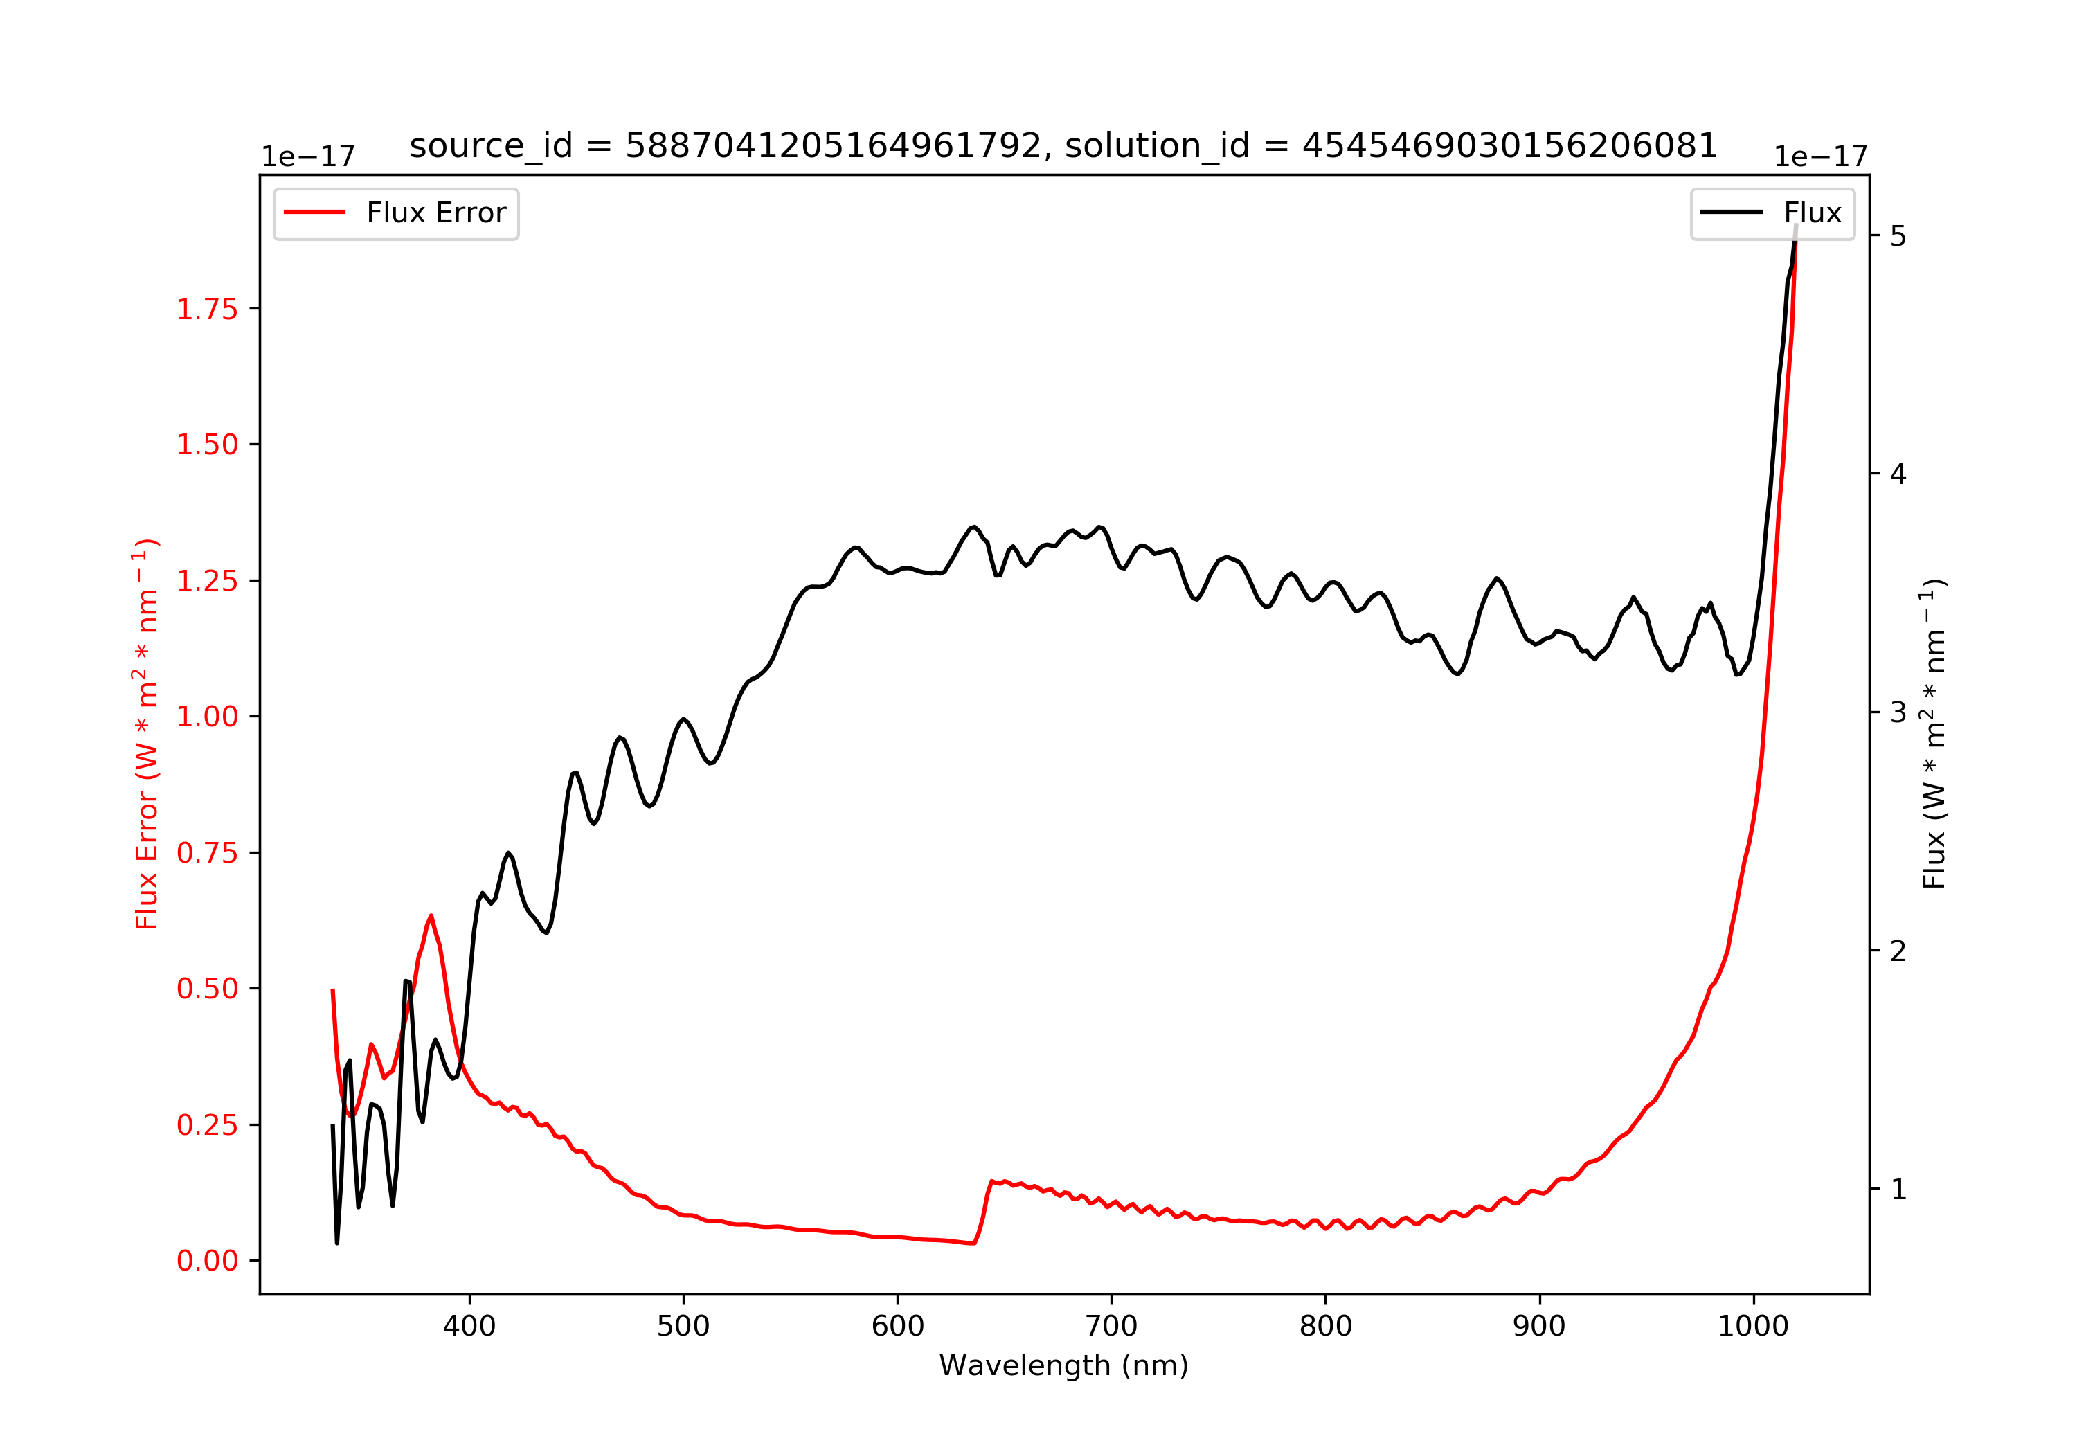Click the 1.75 tick on left axis
The width and height of the screenshot is (2077, 1454).
click(x=207, y=309)
